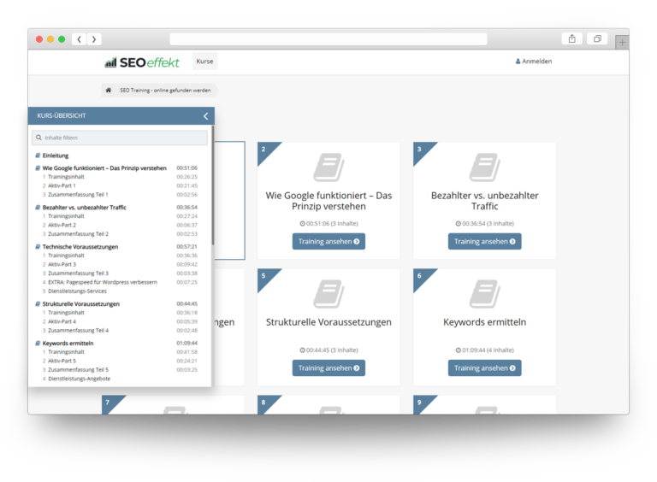Click 00:51:06 (3 Inhalte) duration text
The image size is (657, 482).
[328, 223]
